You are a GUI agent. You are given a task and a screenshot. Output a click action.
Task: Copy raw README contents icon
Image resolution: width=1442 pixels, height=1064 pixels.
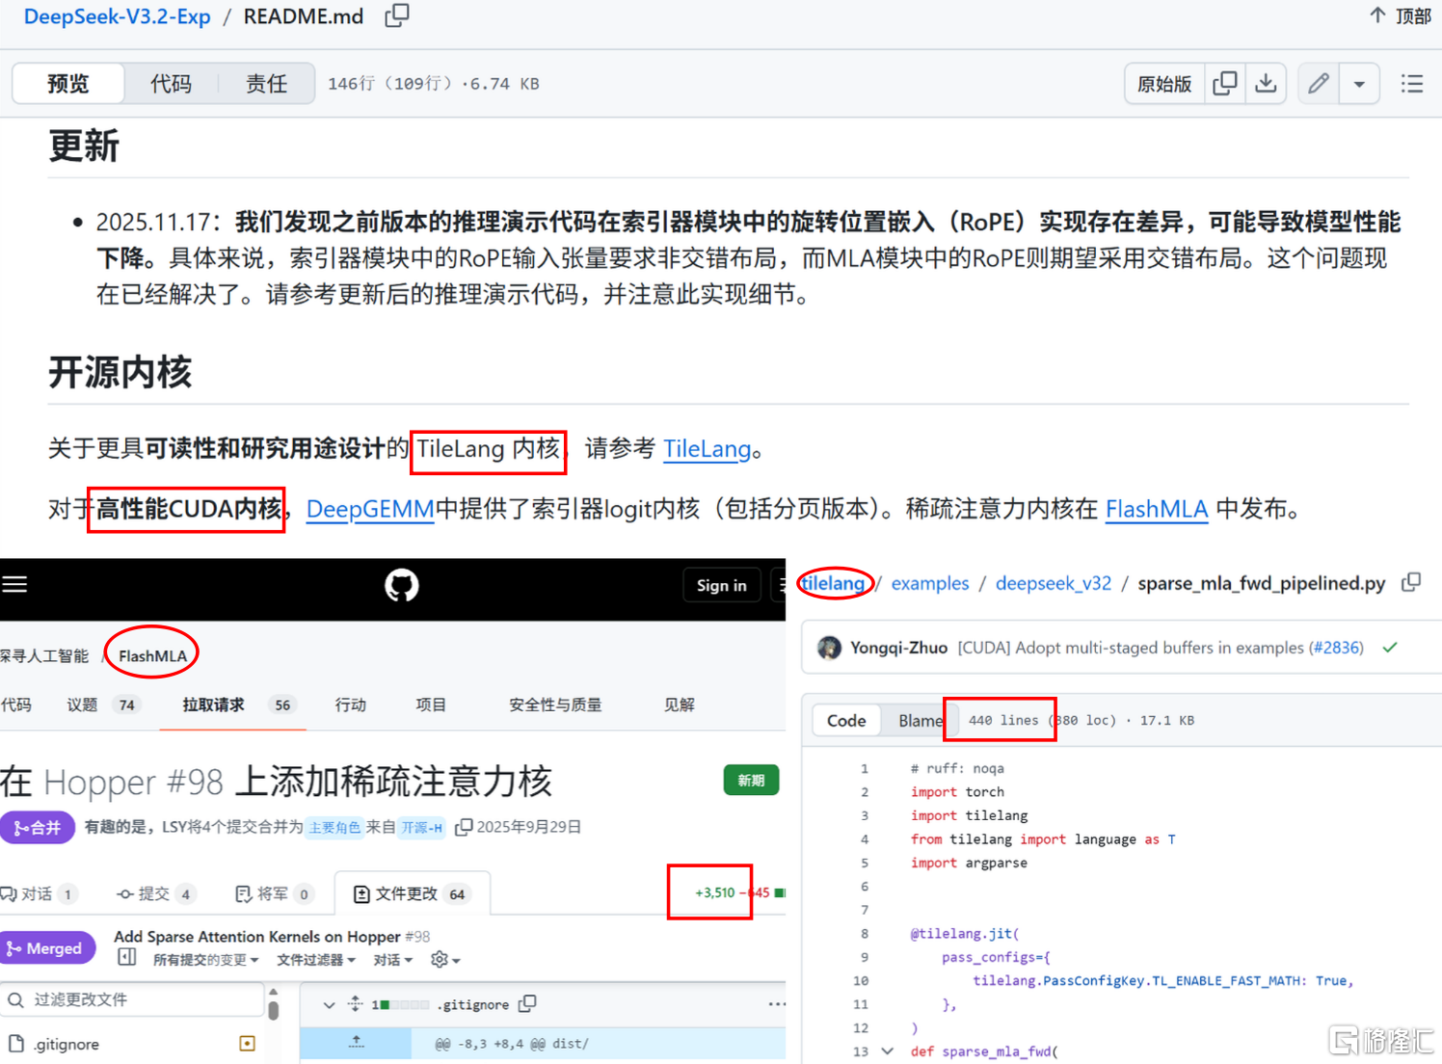tap(1225, 84)
